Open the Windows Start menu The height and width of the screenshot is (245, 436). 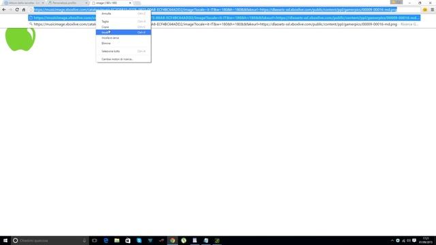(x=5, y=240)
